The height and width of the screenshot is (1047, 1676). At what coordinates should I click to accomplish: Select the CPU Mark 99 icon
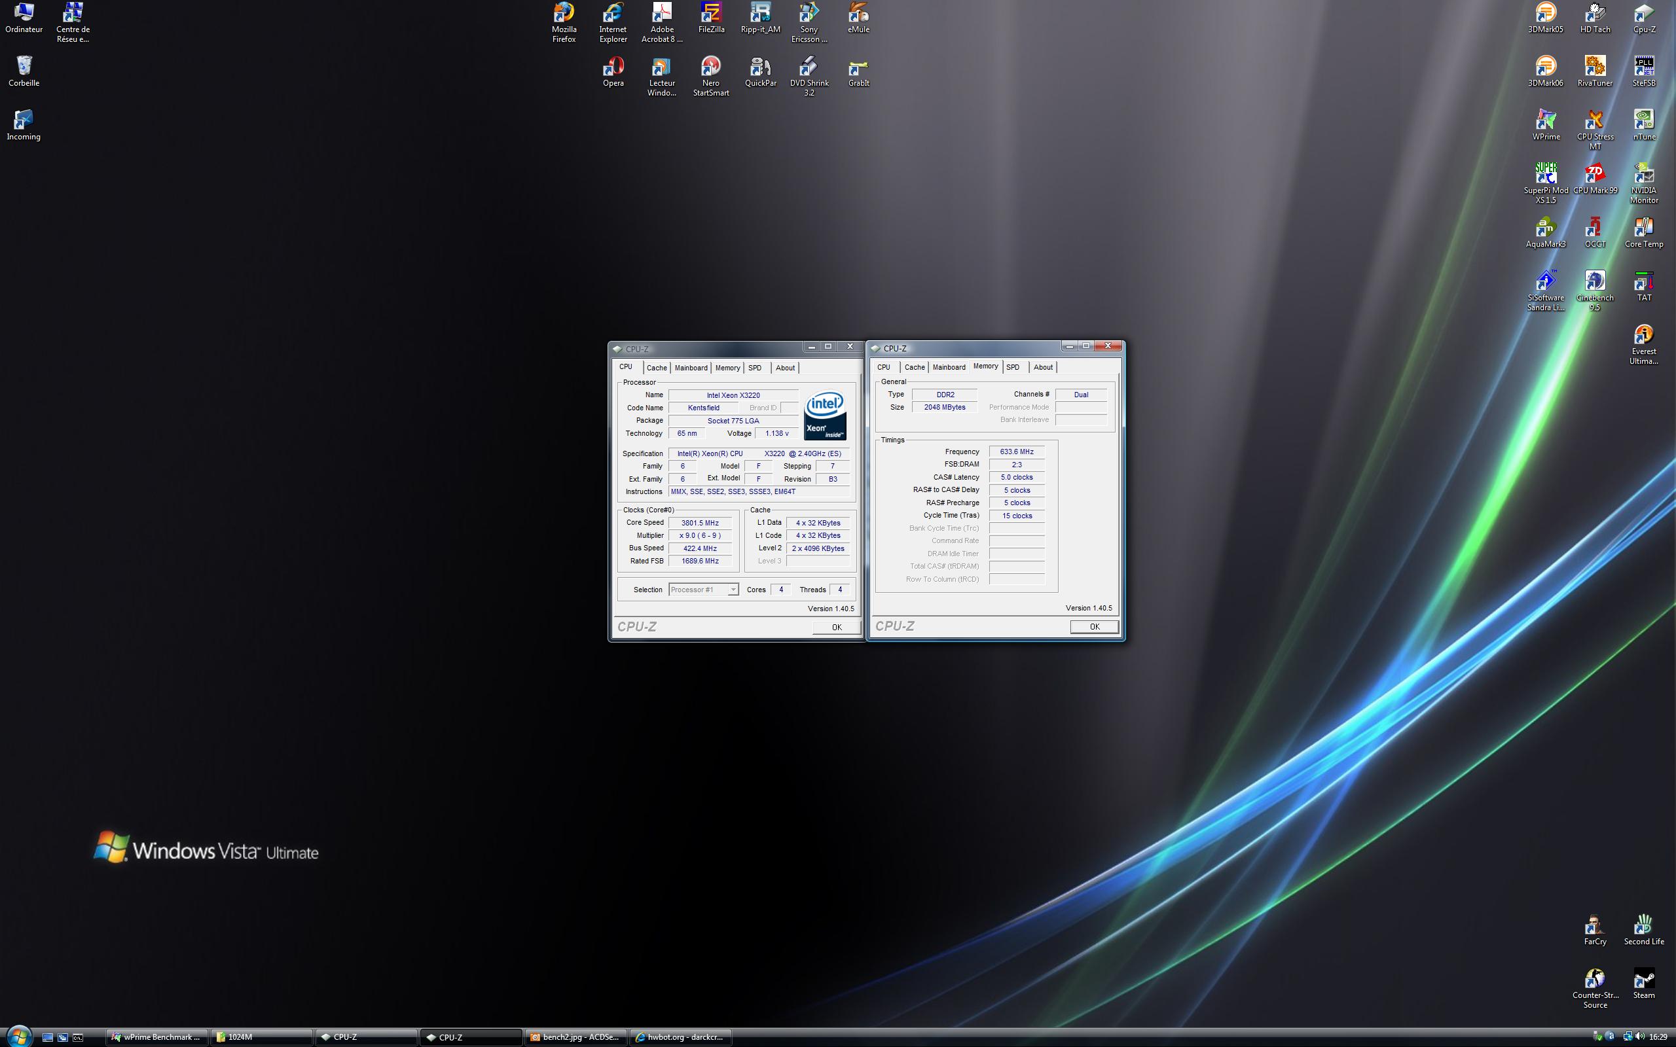(1595, 179)
